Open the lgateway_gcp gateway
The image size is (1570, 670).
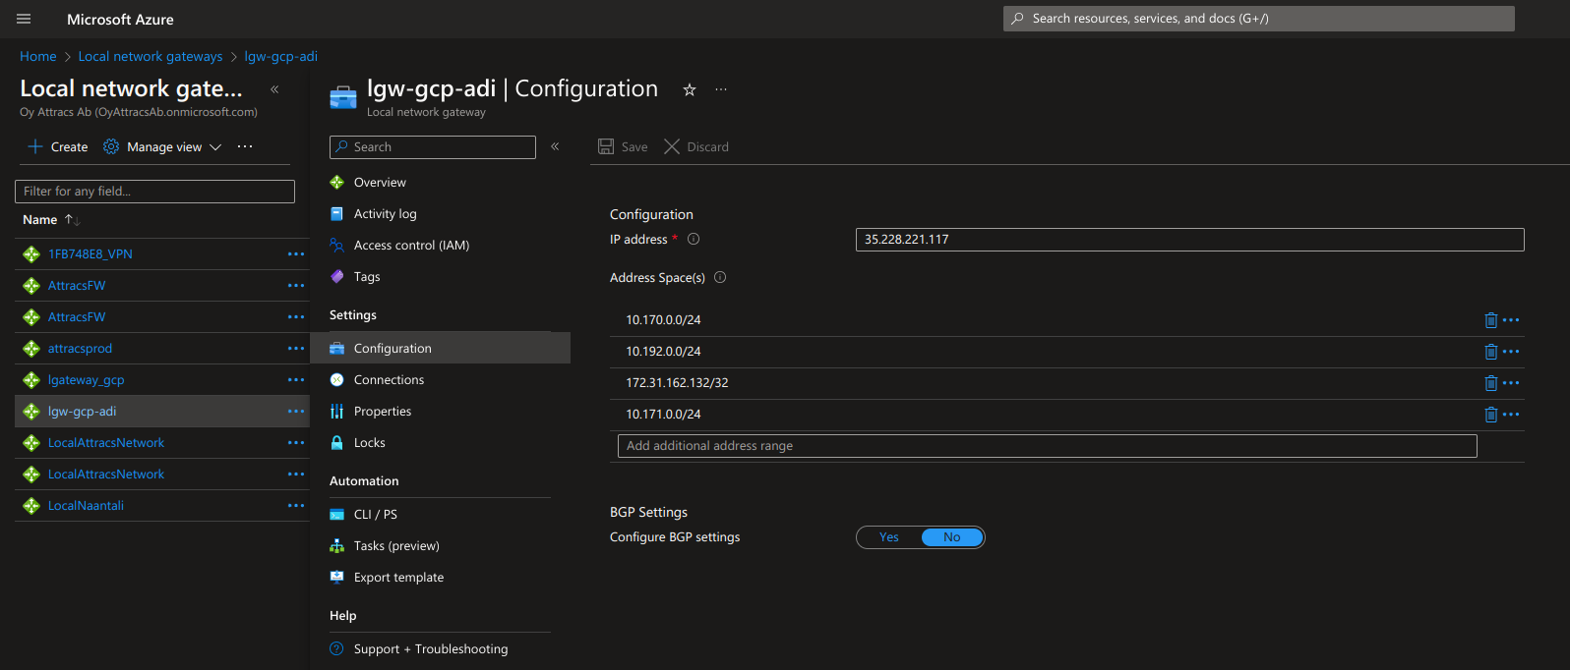pos(87,380)
